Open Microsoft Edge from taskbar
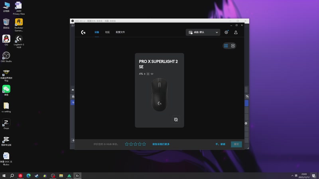 tap(28, 175)
